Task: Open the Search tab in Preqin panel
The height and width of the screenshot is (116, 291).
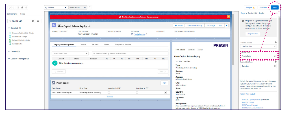Action: 200,50
